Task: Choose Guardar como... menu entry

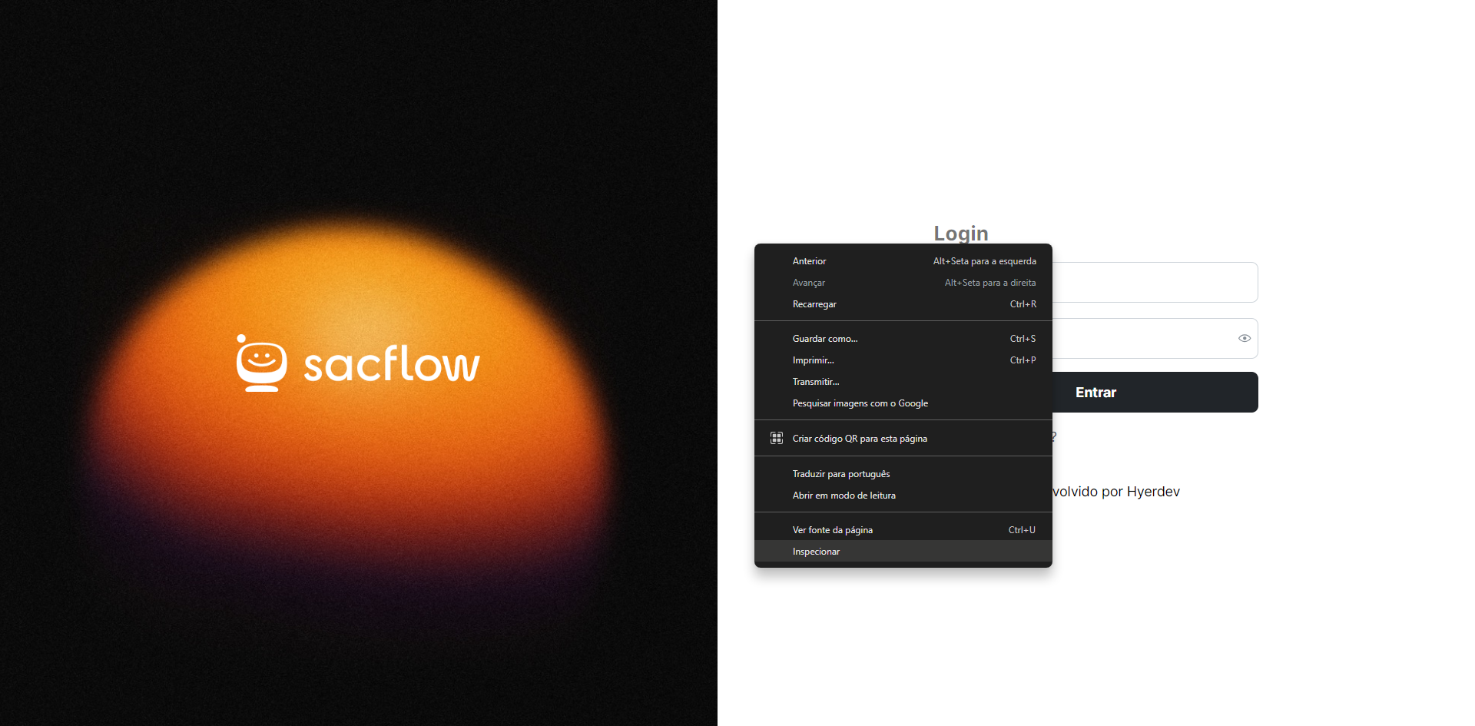Action: click(825, 339)
